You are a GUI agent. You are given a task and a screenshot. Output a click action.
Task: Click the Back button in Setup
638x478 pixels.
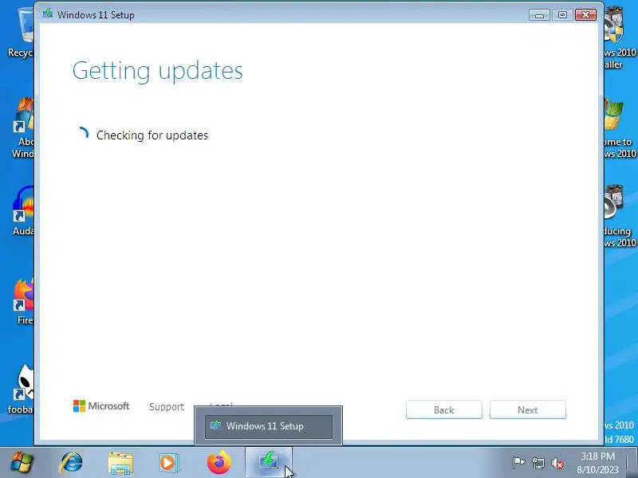(x=444, y=409)
